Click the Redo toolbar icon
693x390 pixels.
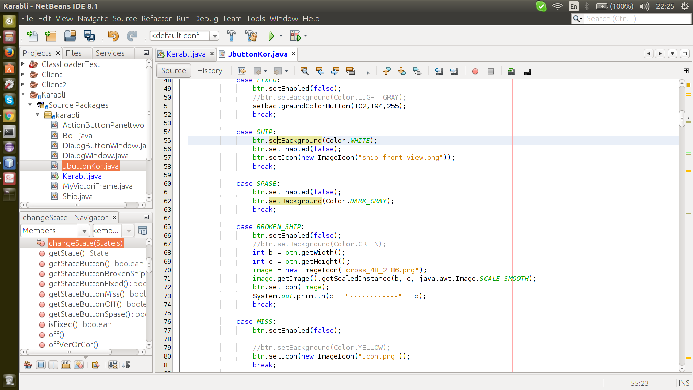(132, 36)
